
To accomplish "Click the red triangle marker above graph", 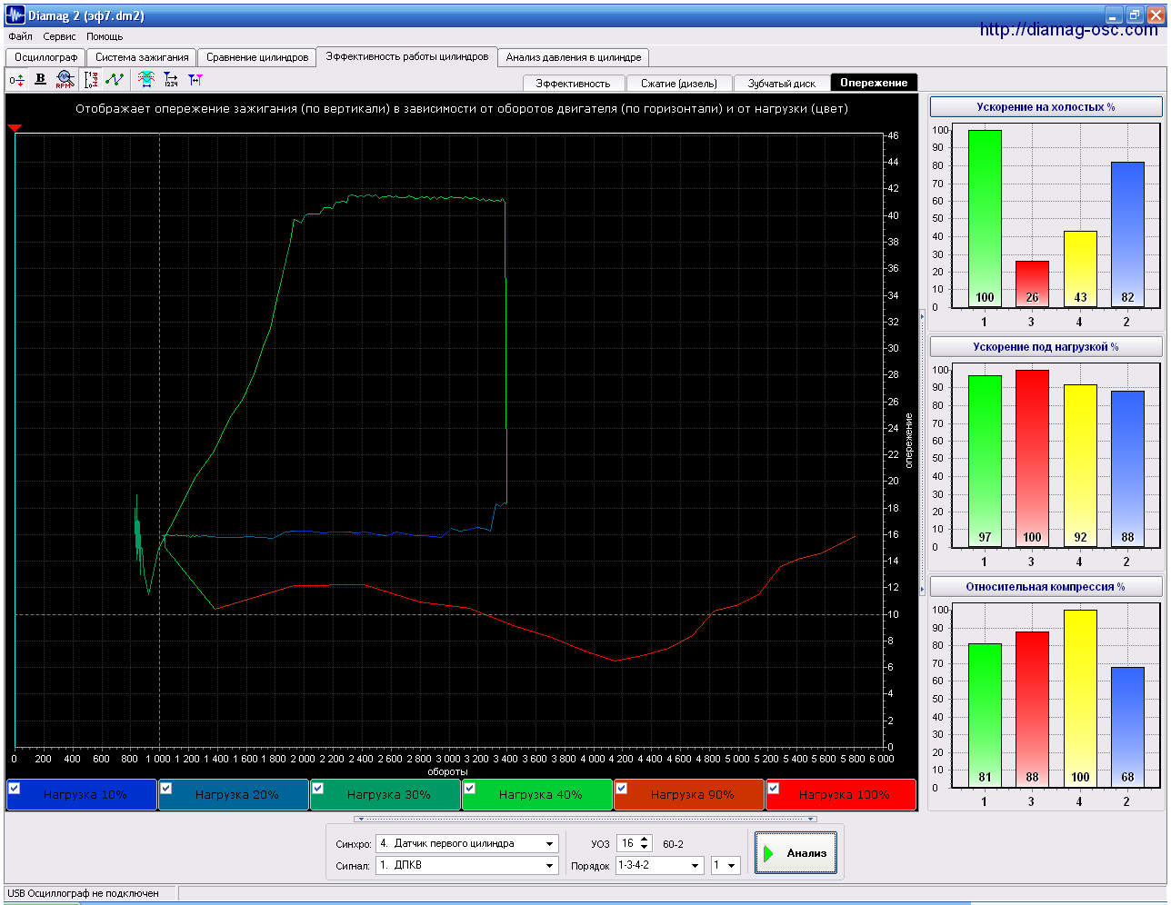I will pyautogui.click(x=14, y=128).
